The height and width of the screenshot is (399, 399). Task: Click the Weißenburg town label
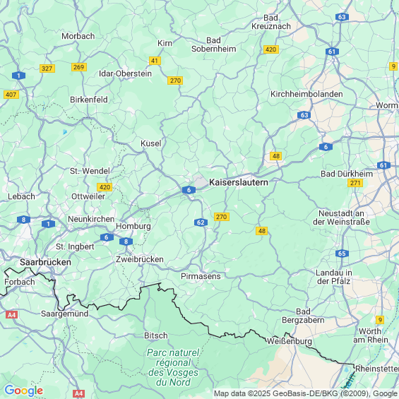pyautogui.click(x=289, y=341)
